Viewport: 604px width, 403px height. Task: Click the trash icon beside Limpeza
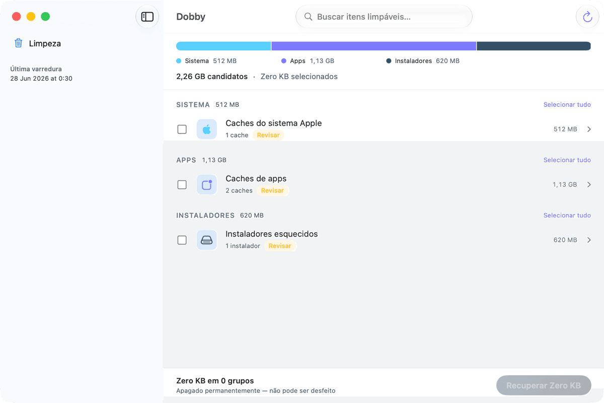point(18,43)
